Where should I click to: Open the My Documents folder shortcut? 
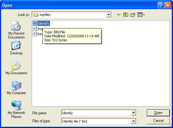pyautogui.click(x=16, y=68)
